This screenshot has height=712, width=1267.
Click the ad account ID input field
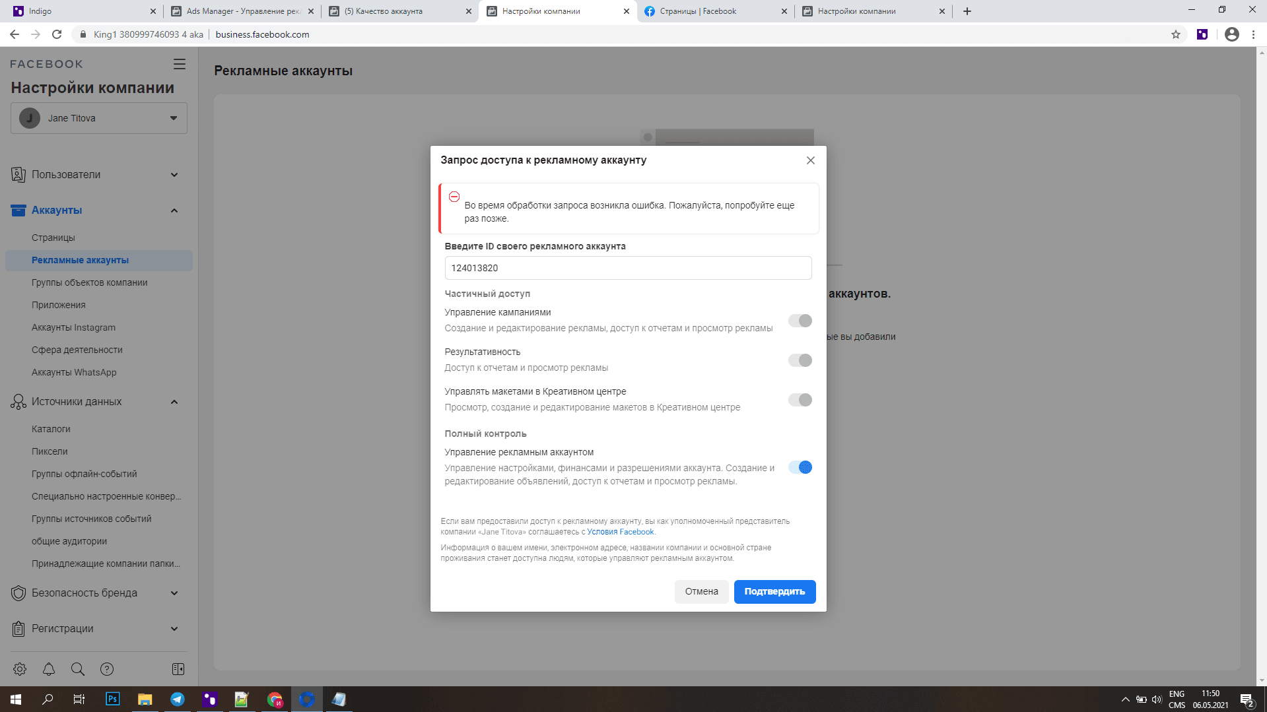coord(628,268)
